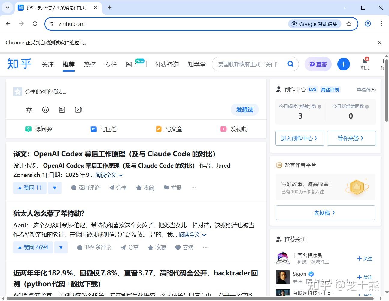Open the 写回答 answer icon
The height and width of the screenshot is (301, 389).
[104, 129]
